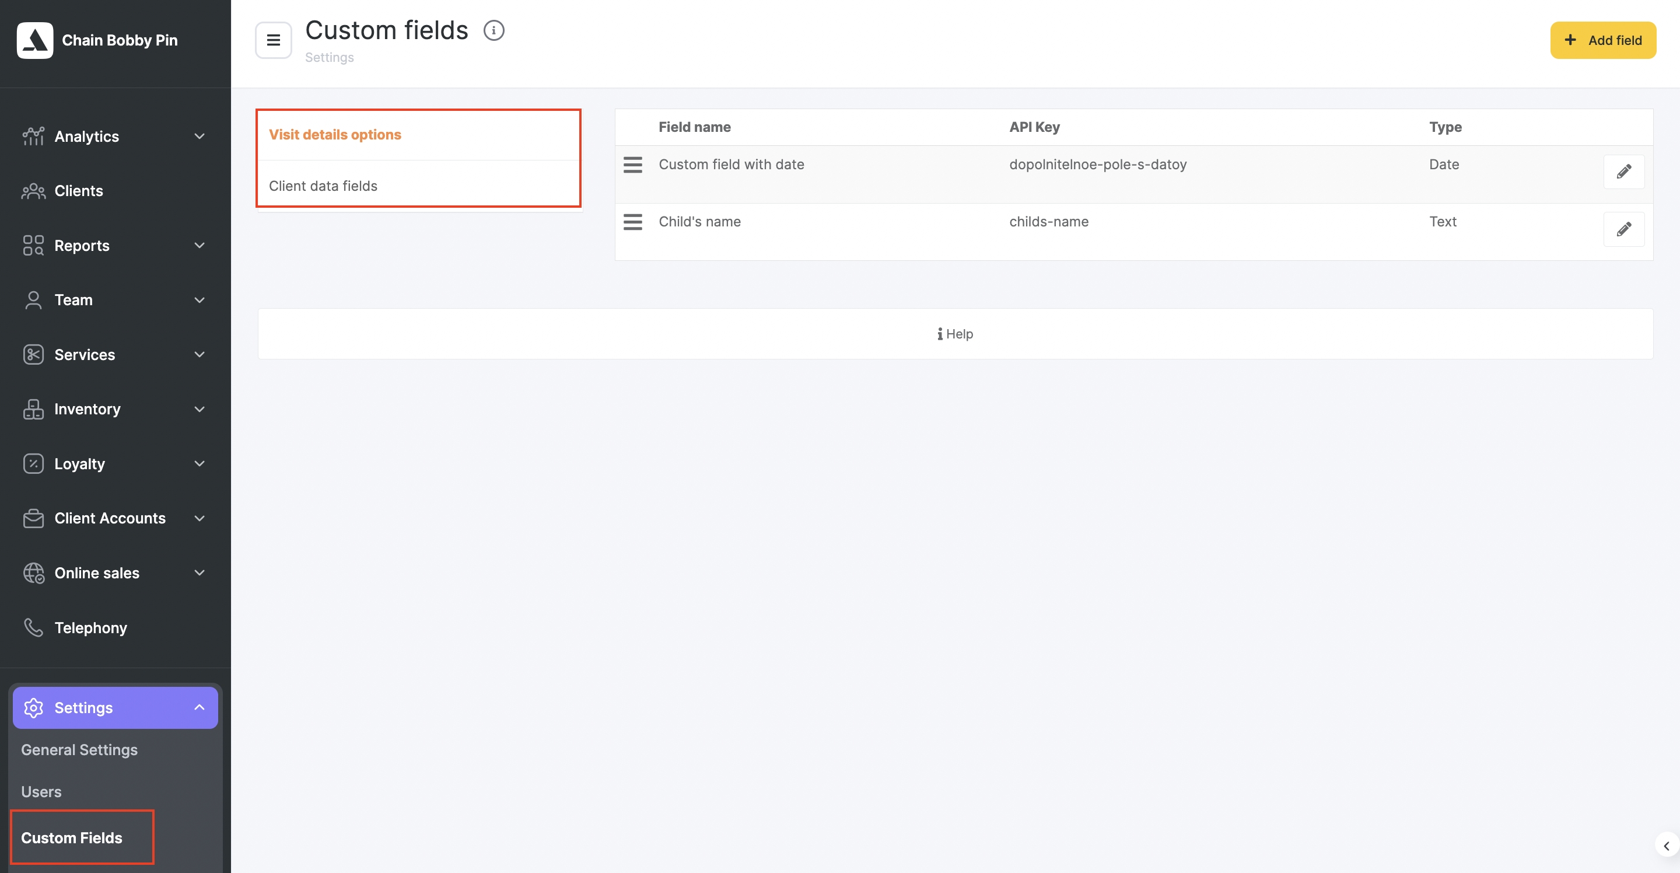Open Telephony from the sidebar
1680x873 pixels.
(x=90, y=628)
